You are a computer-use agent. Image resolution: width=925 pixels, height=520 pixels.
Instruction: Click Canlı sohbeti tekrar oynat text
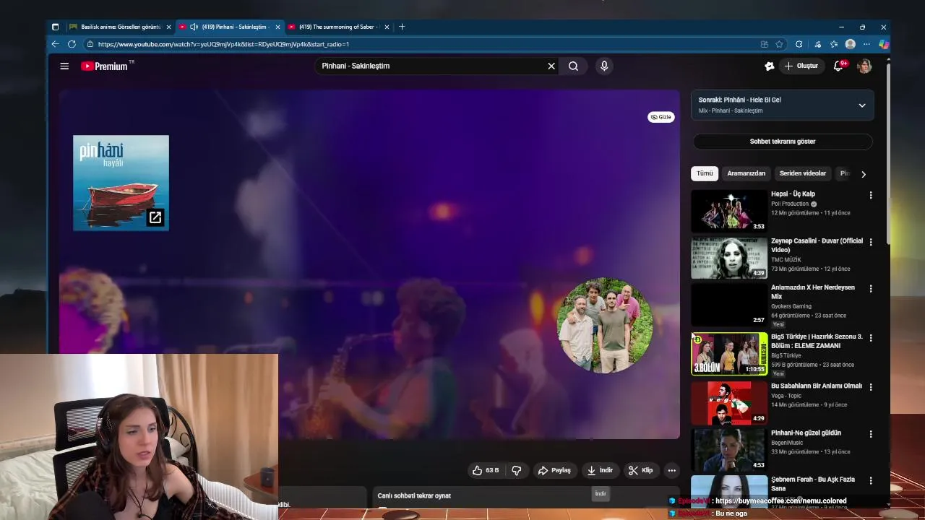click(x=414, y=495)
